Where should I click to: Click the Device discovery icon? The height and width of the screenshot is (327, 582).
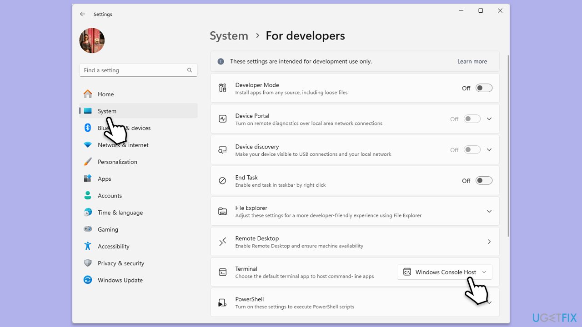[222, 150]
